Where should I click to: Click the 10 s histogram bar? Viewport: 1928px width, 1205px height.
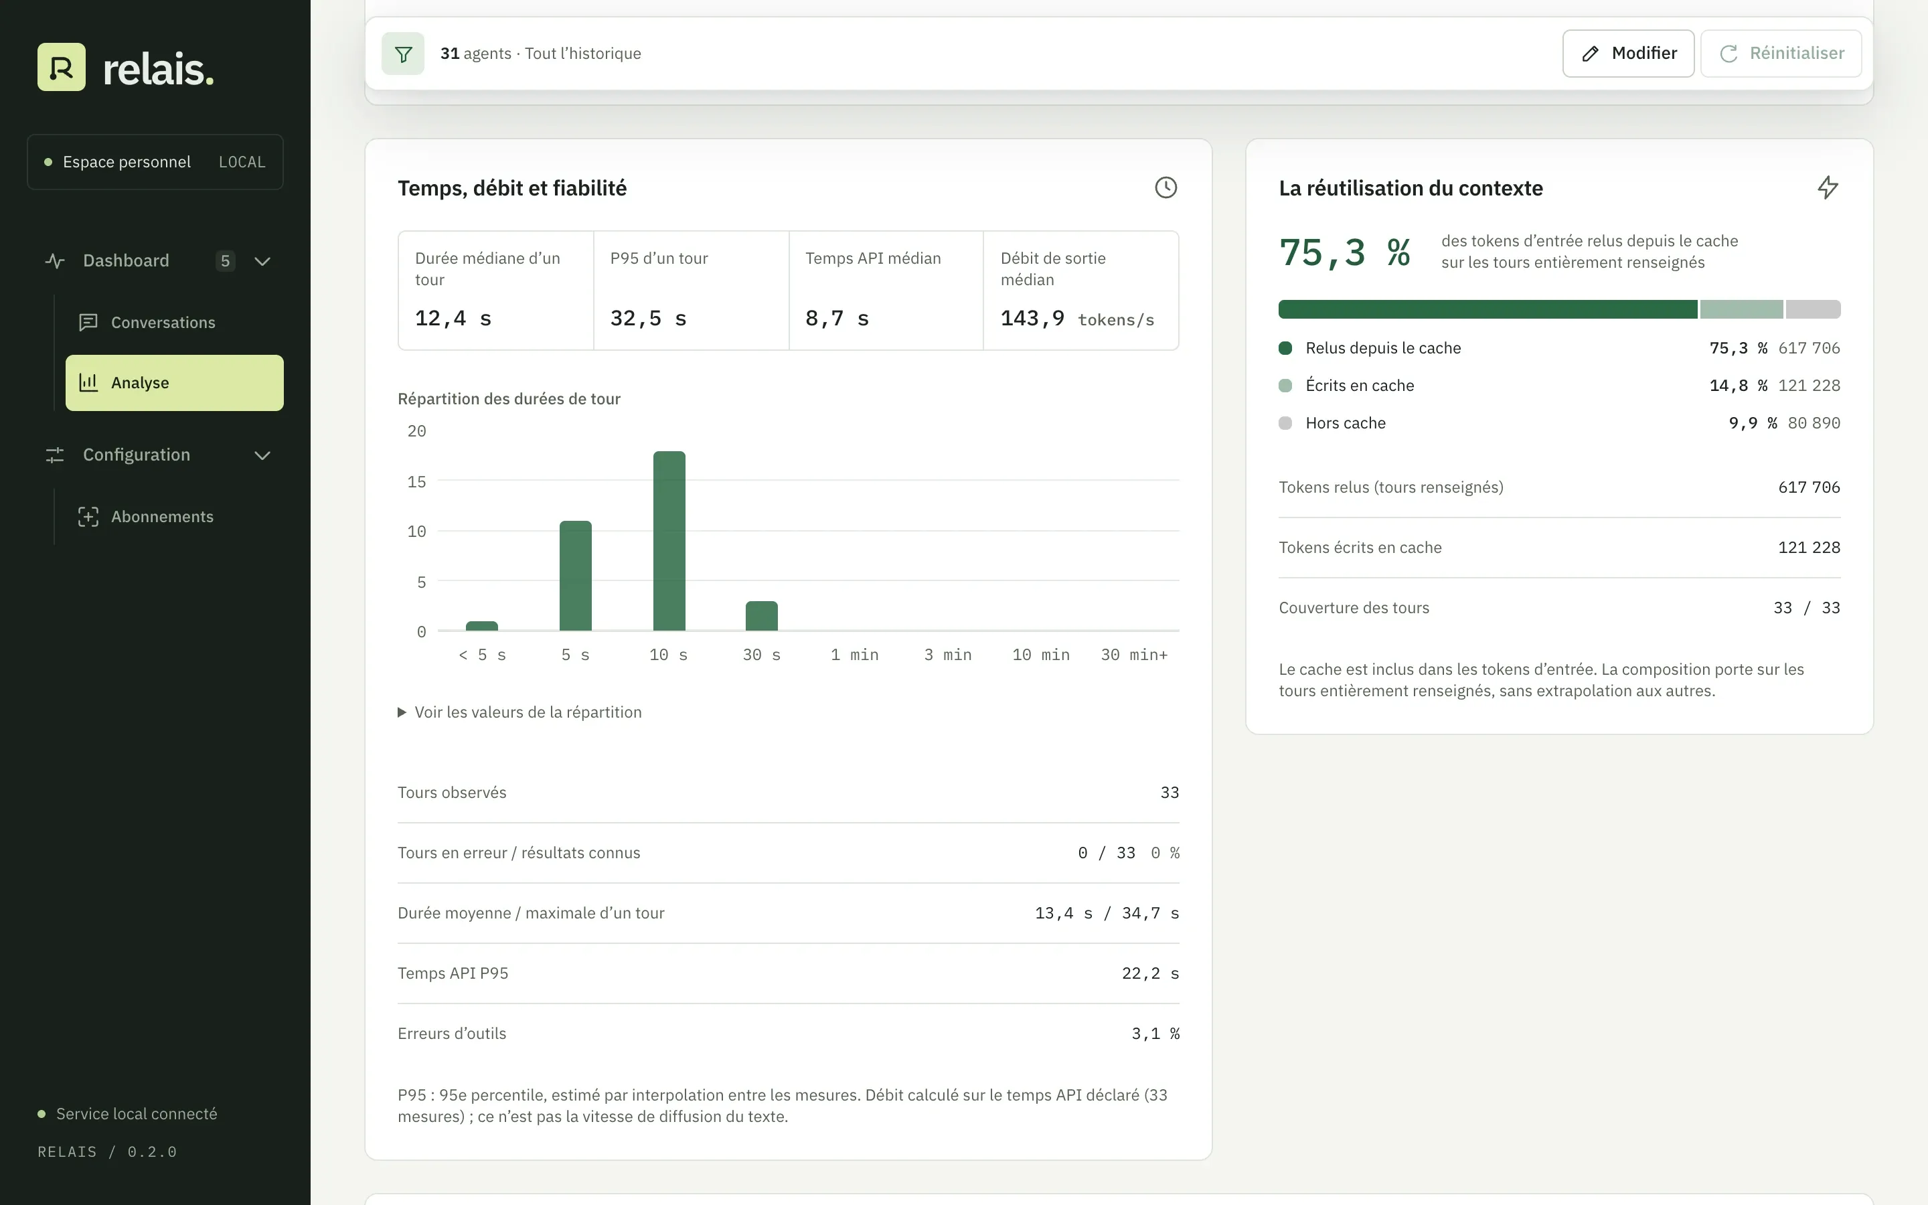tap(669, 541)
